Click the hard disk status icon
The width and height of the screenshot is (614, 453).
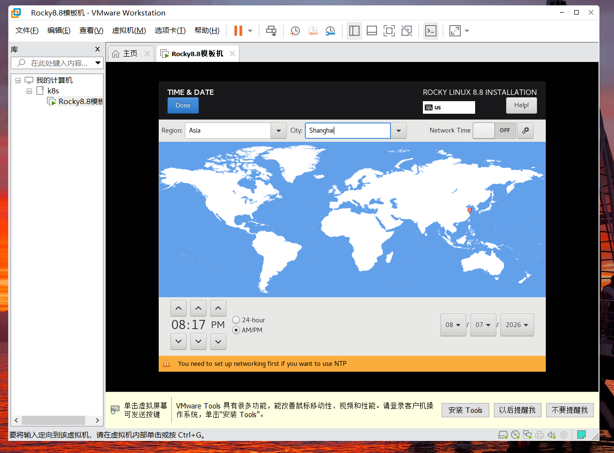(x=503, y=435)
